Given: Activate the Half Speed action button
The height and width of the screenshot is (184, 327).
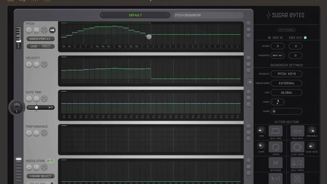Looking at the screenshot, I should 297,163.
